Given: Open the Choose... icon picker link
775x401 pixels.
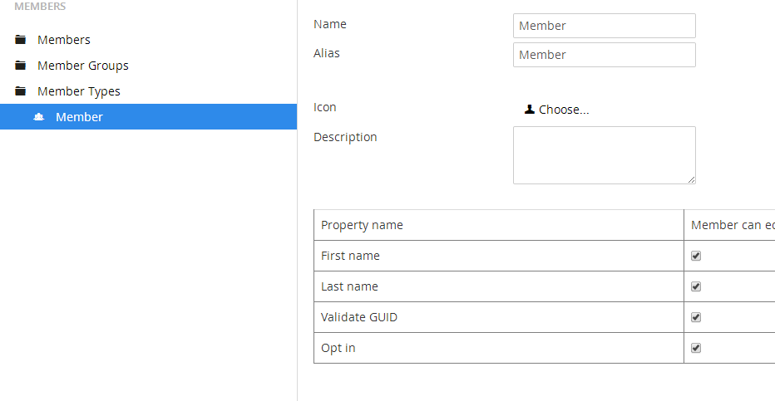Looking at the screenshot, I should pos(564,110).
